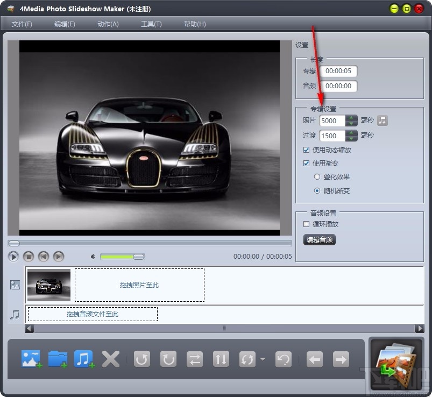Image resolution: width=432 pixels, height=397 pixels.
Task: Open the add folder tool
Action: point(58,359)
